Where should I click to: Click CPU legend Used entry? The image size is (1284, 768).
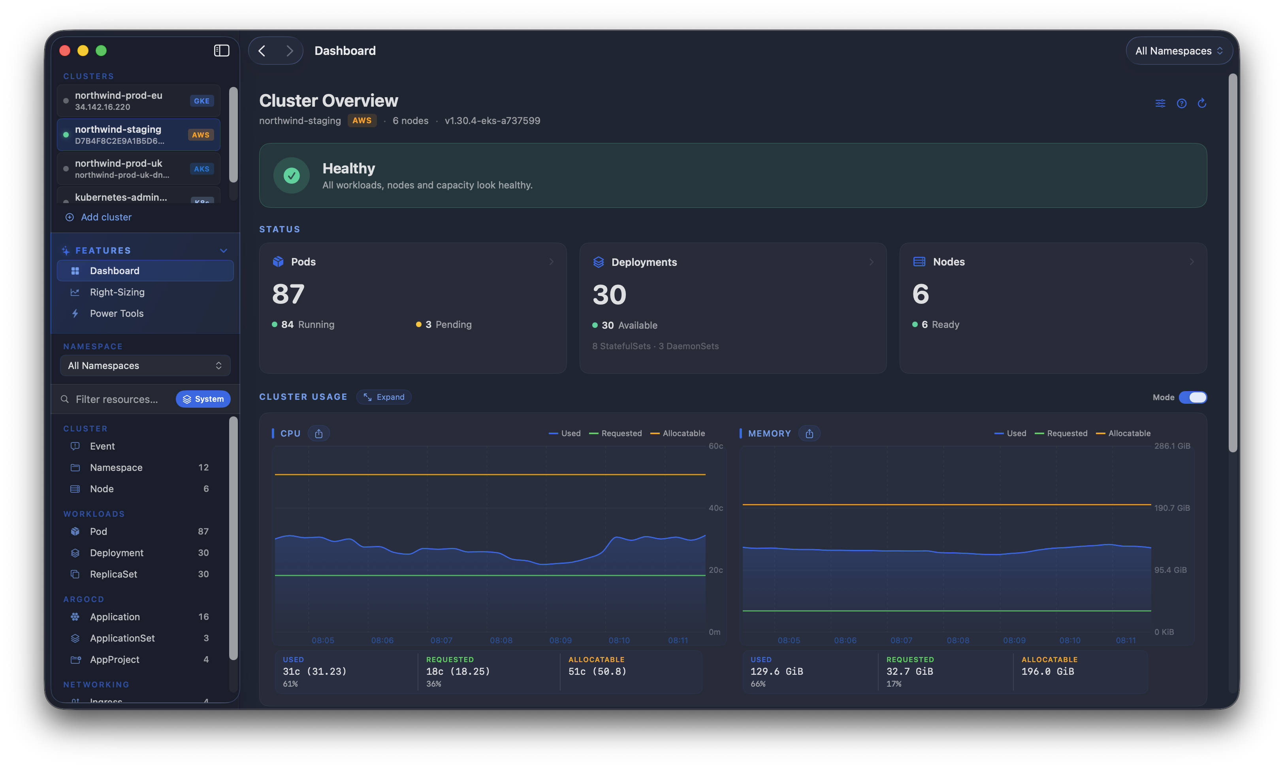[x=565, y=434]
